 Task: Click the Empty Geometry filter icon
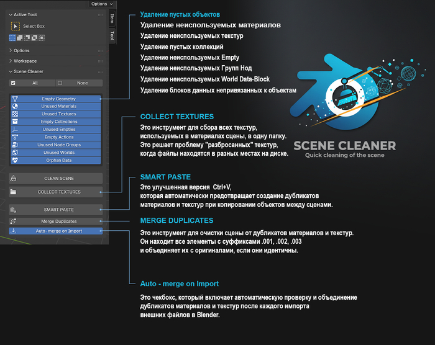click(15, 99)
